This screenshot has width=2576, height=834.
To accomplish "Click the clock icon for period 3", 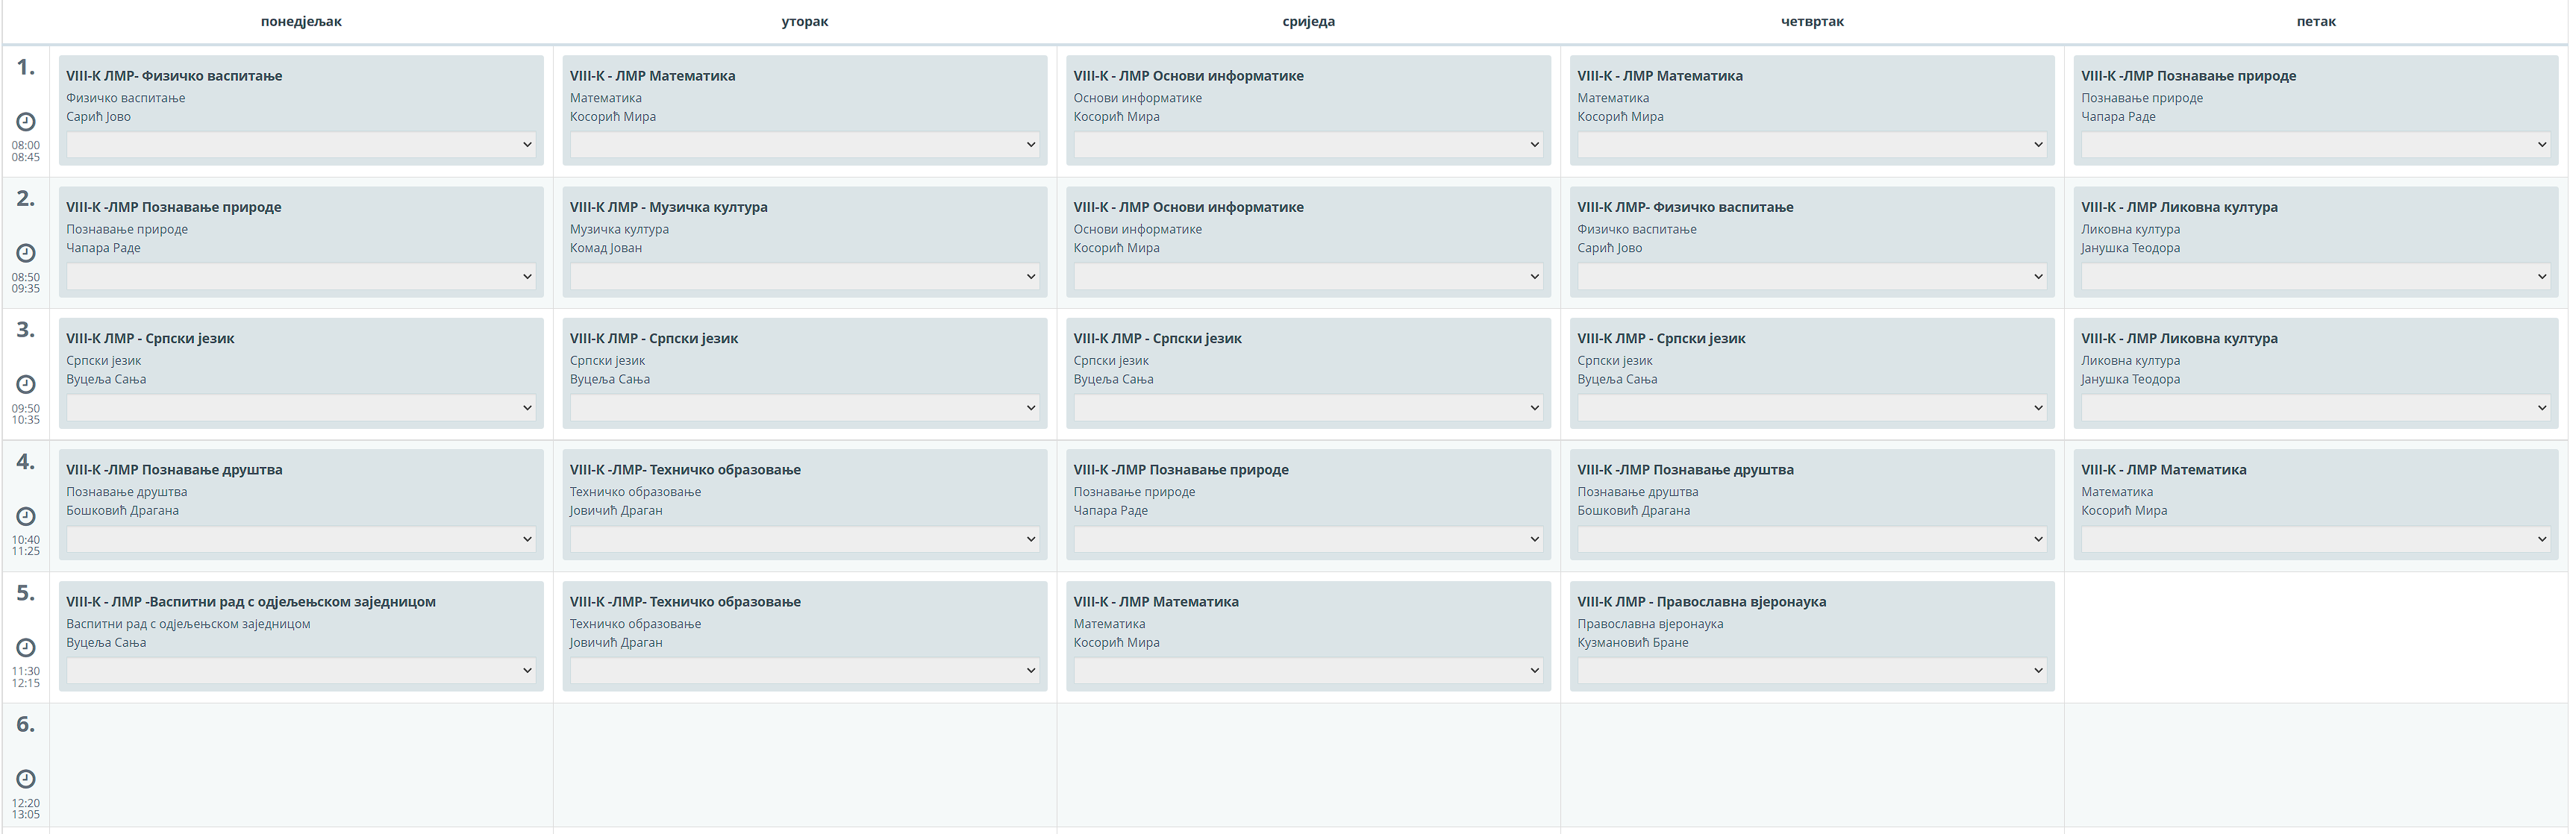I will click(x=26, y=384).
